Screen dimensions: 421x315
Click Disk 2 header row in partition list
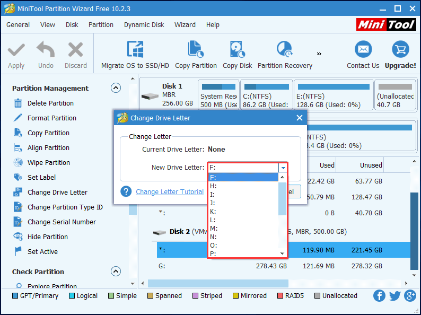(x=281, y=232)
